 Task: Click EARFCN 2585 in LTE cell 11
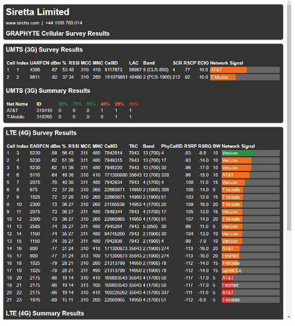click(x=35, y=226)
